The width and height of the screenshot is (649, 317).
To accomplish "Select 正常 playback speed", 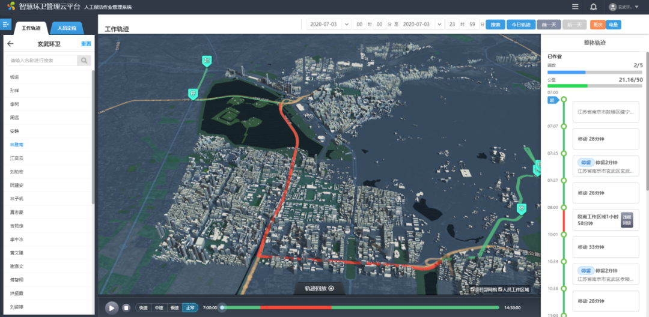I will (x=190, y=308).
